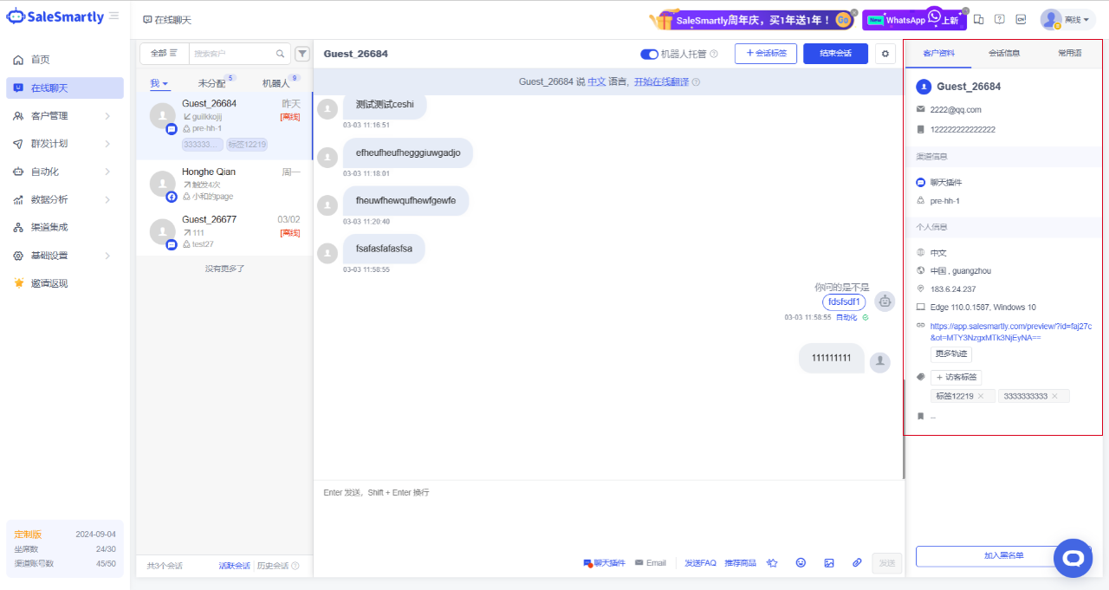Open conversation settings gear icon
The height and width of the screenshot is (590, 1109).
coord(885,54)
